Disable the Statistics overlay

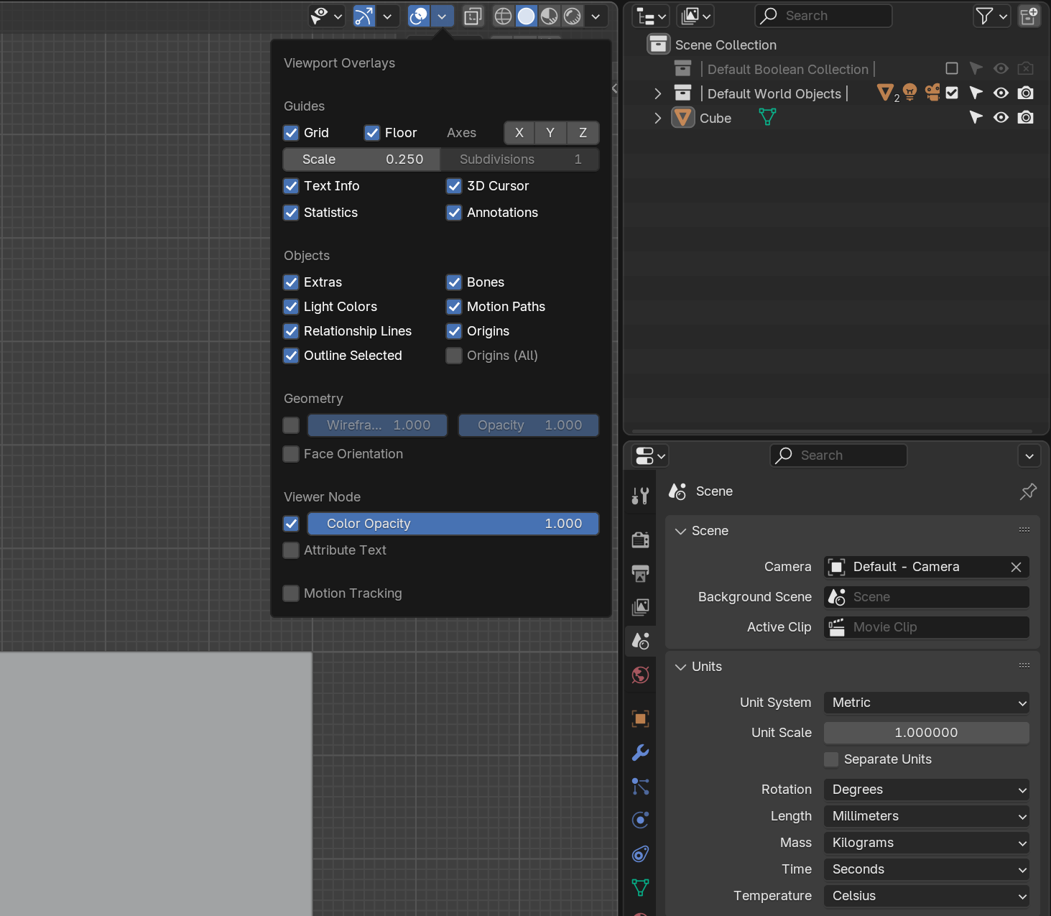point(291,213)
